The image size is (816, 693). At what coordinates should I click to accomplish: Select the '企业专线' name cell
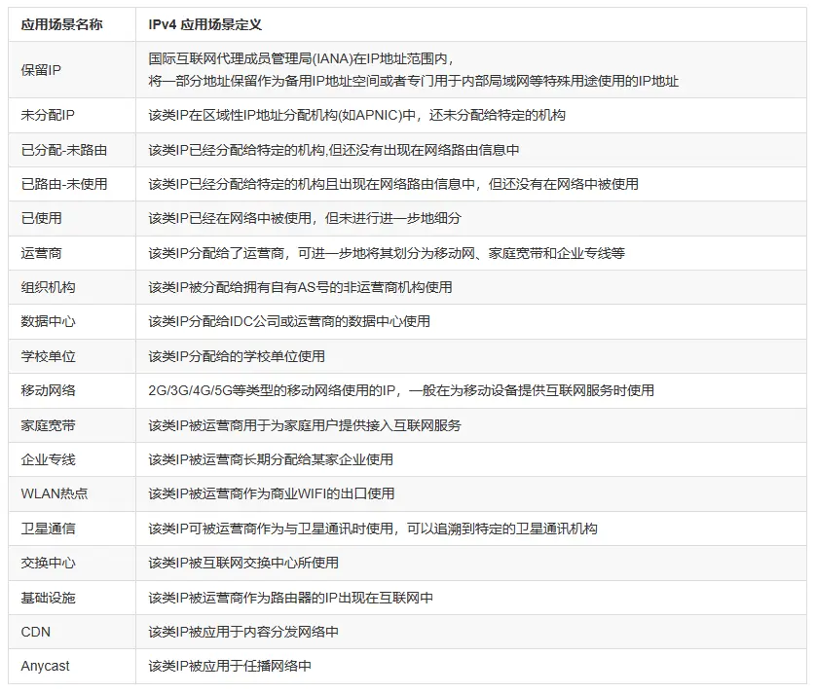pos(72,459)
